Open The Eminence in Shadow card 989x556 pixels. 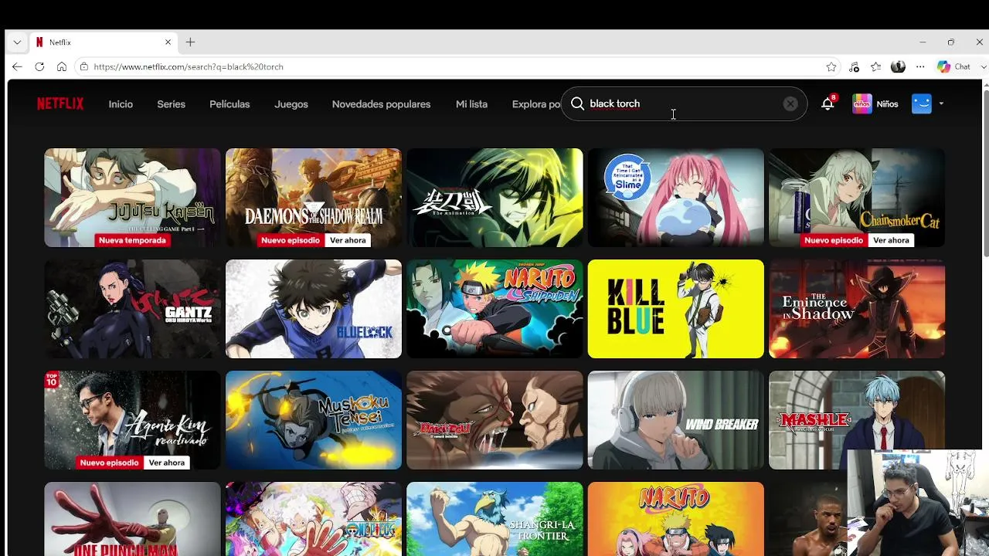[x=856, y=309]
